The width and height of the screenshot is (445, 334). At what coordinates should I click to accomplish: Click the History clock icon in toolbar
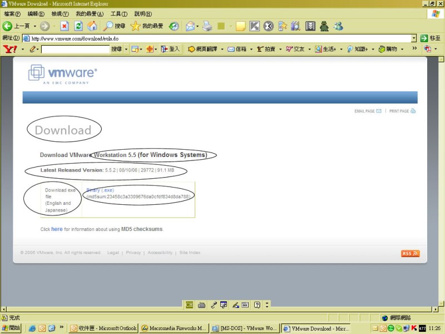(174, 26)
